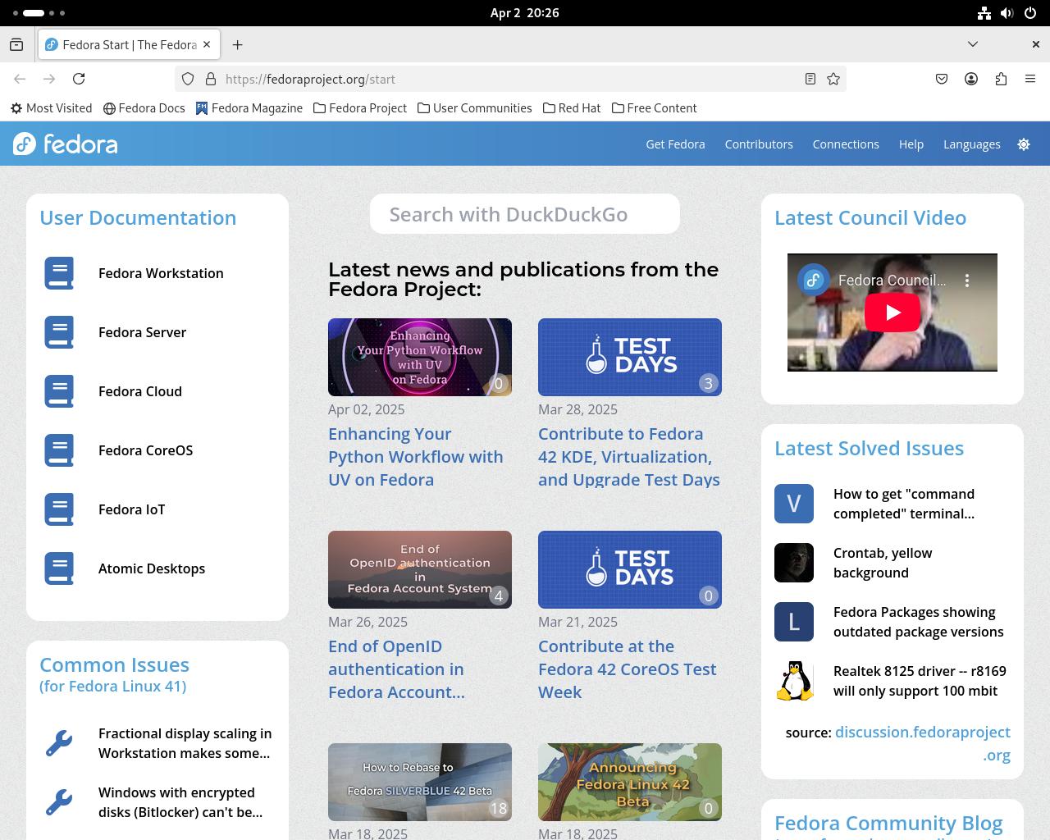The width and height of the screenshot is (1050, 840).
Task: Open the Firefox hamburger application menu
Action: (x=1030, y=79)
